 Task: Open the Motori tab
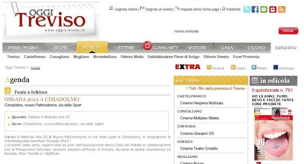tap(197, 48)
